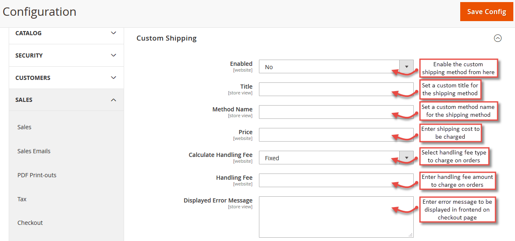Open the Enabled dropdown showing No
The height and width of the screenshot is (241, 515).
(x=336, y=67)
